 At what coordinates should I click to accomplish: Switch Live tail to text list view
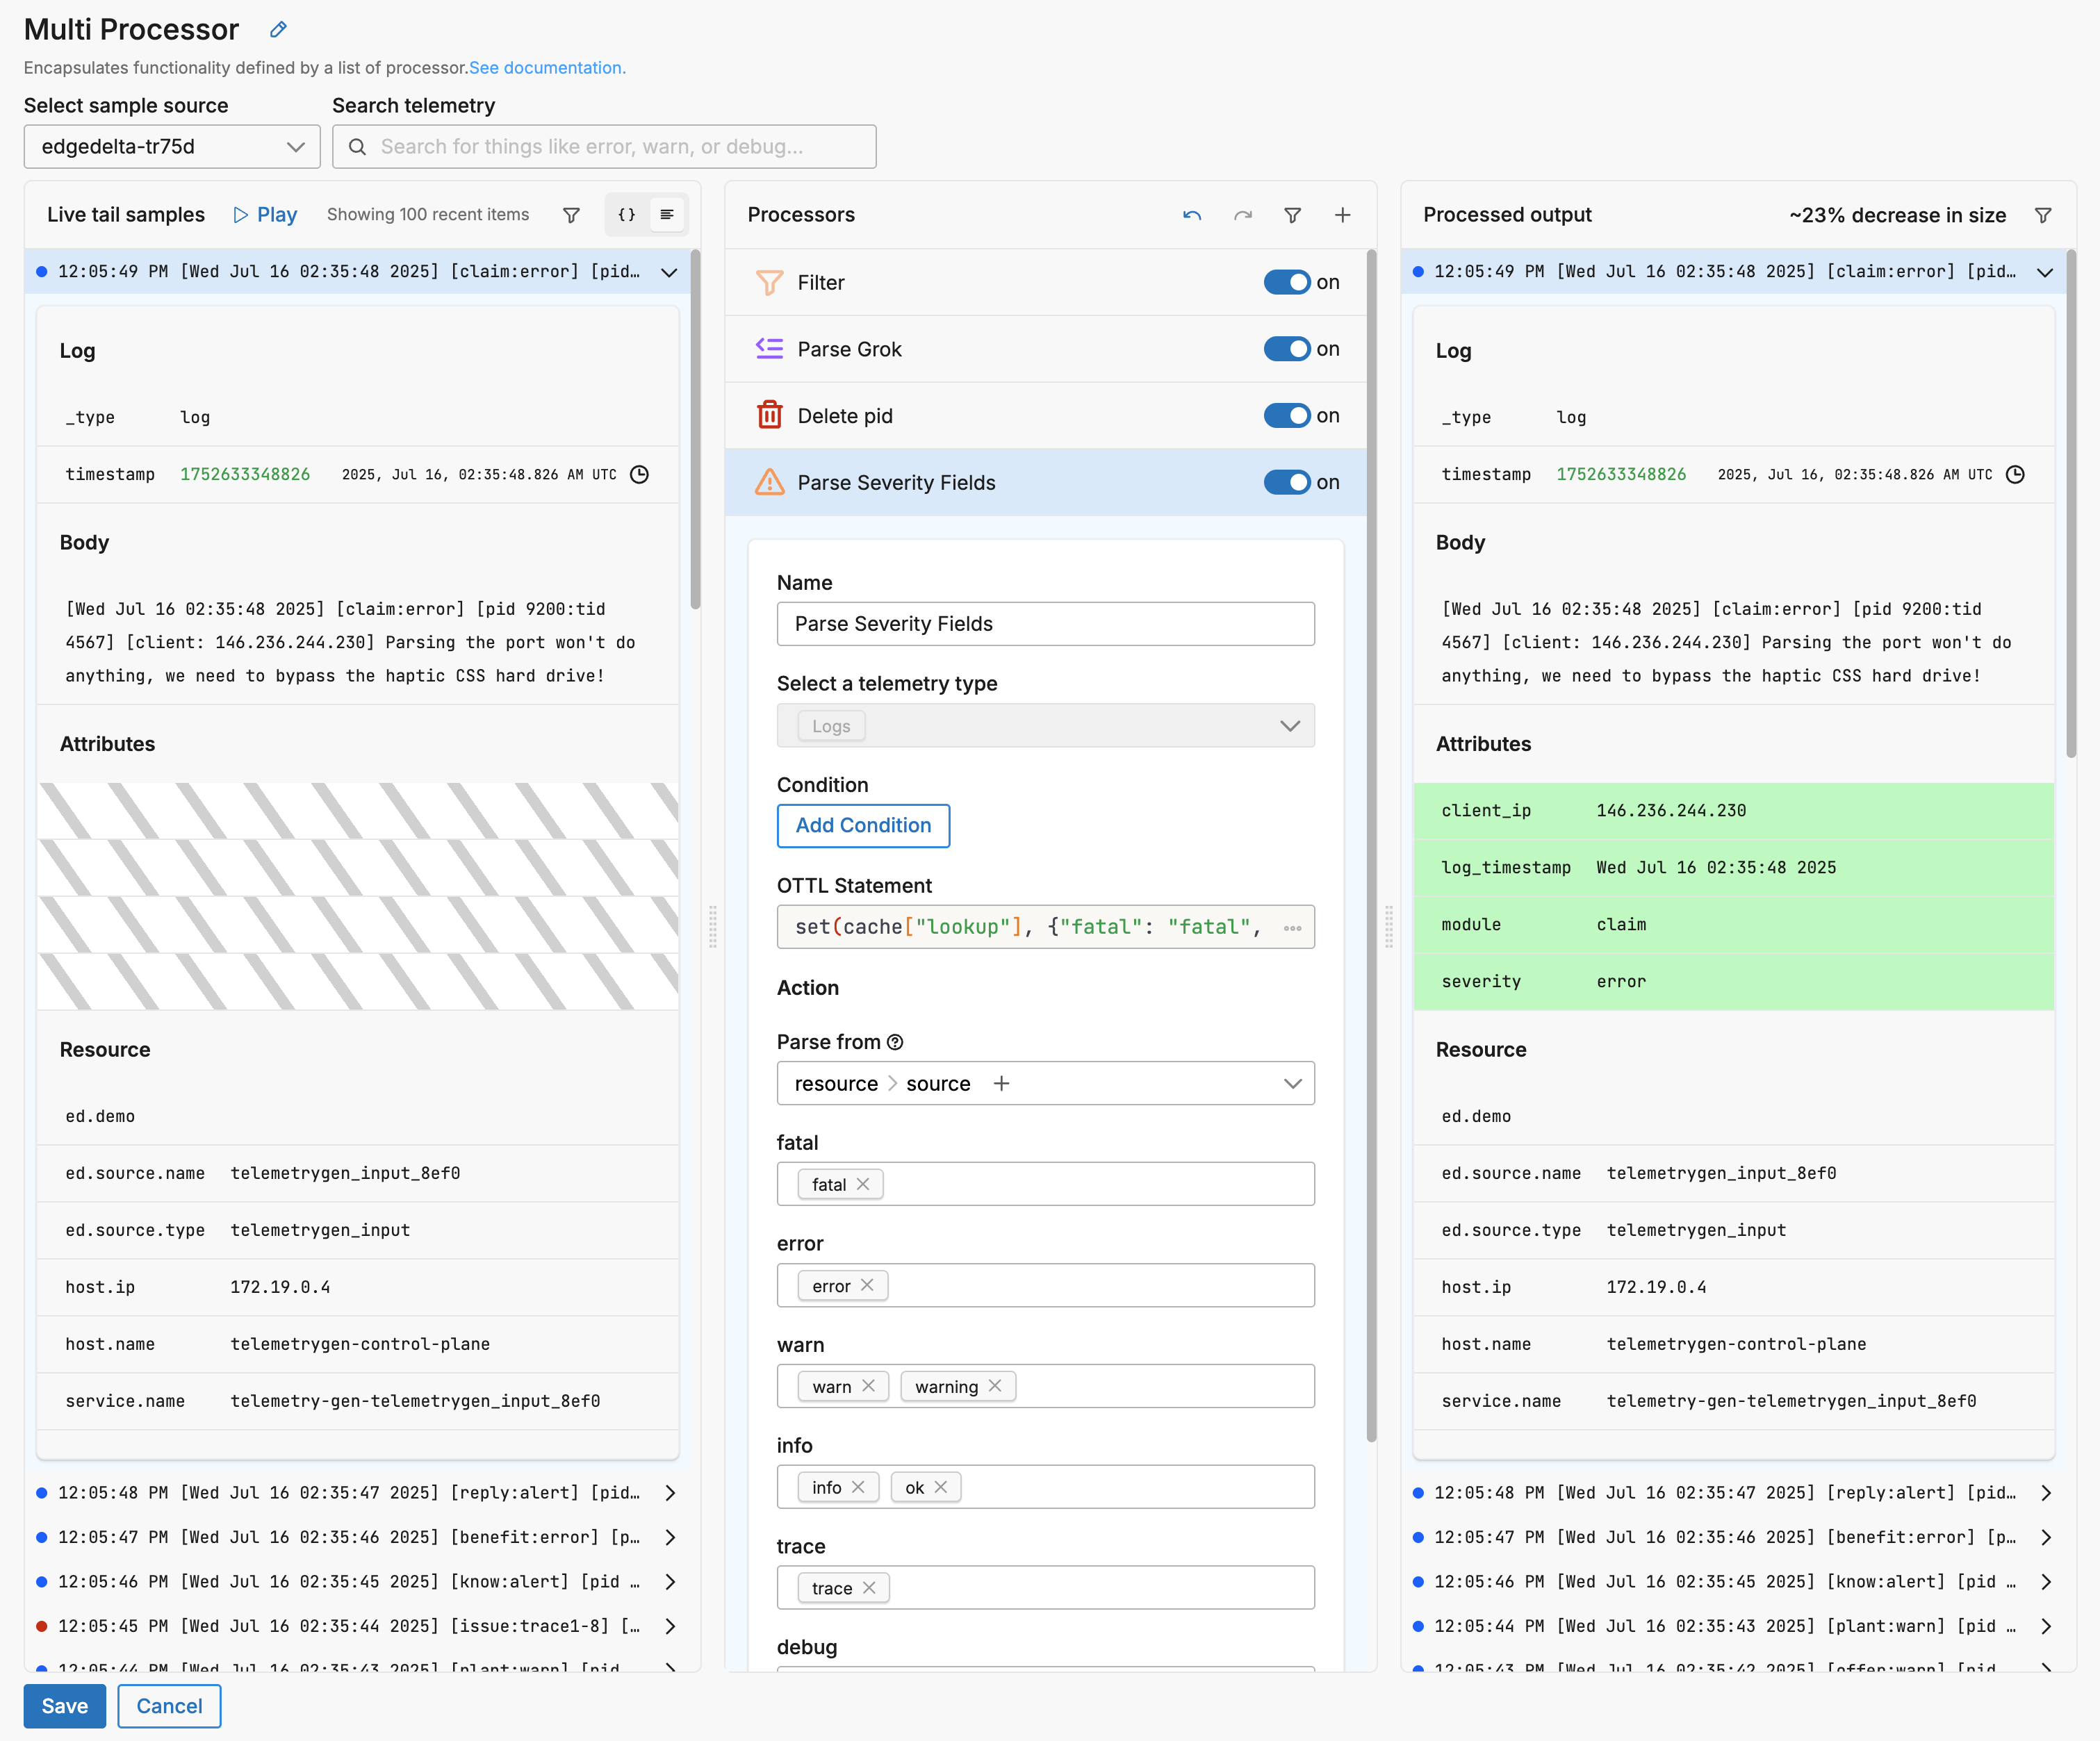[x=667, y=215]
